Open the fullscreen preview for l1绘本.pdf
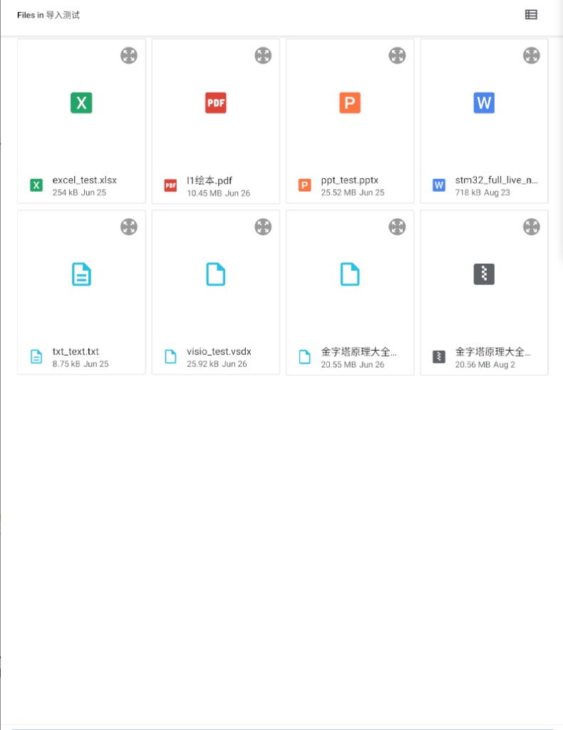The height and width of the screenshot is (730, 563). tap(263, 56)
